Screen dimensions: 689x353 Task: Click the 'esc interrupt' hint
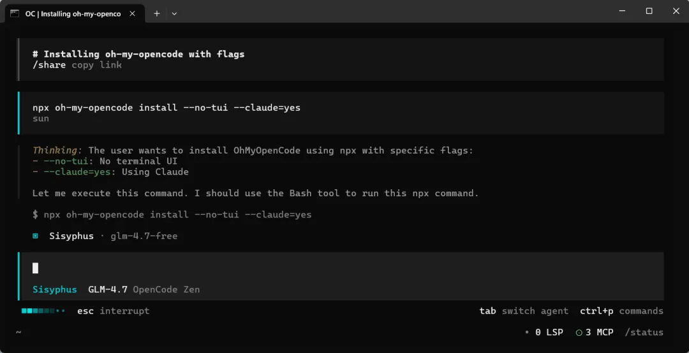click(x=113, y=311)
